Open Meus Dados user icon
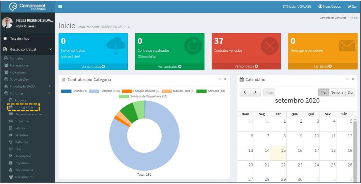Image resolution: width=361 pixels, height=184 pixels. pyautogui.click(x=320, y=6)
